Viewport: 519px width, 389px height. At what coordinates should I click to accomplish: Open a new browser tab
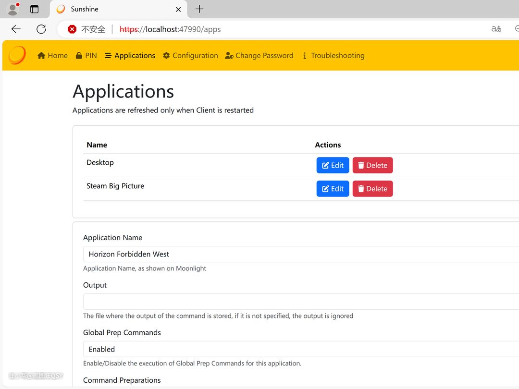click(199, 9)
